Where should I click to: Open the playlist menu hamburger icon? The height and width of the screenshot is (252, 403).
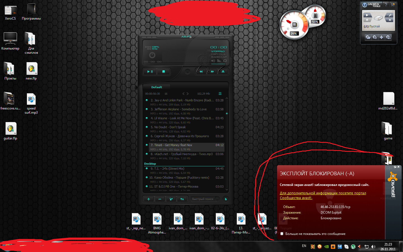click(220, 94)
